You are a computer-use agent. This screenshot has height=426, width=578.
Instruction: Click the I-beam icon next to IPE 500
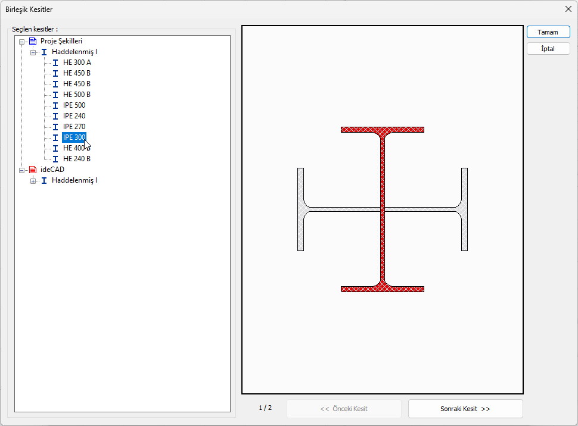(x=55, y=105)
